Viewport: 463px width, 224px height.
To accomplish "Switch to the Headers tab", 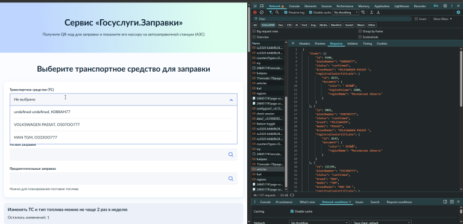I will click(x=304, y=43).
